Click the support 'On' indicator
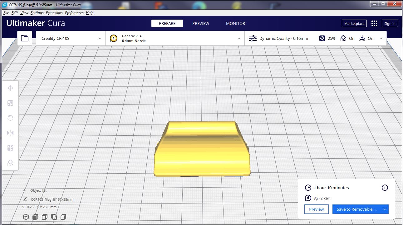This screenshot has width=403, height=225. coord(347,38)
